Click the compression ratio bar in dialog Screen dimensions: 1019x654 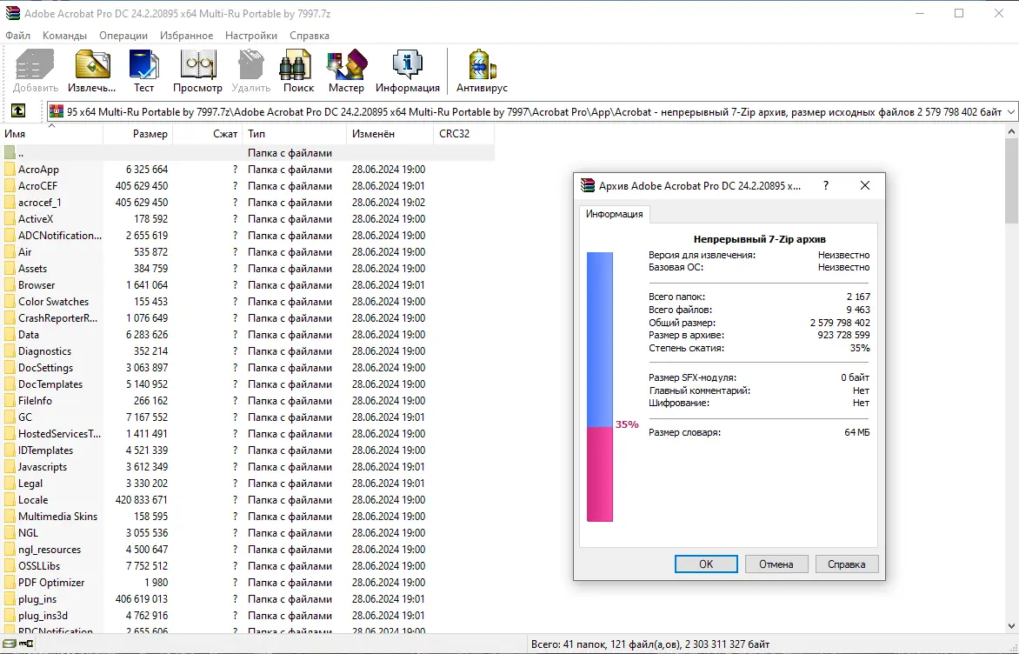click(600, 387)
